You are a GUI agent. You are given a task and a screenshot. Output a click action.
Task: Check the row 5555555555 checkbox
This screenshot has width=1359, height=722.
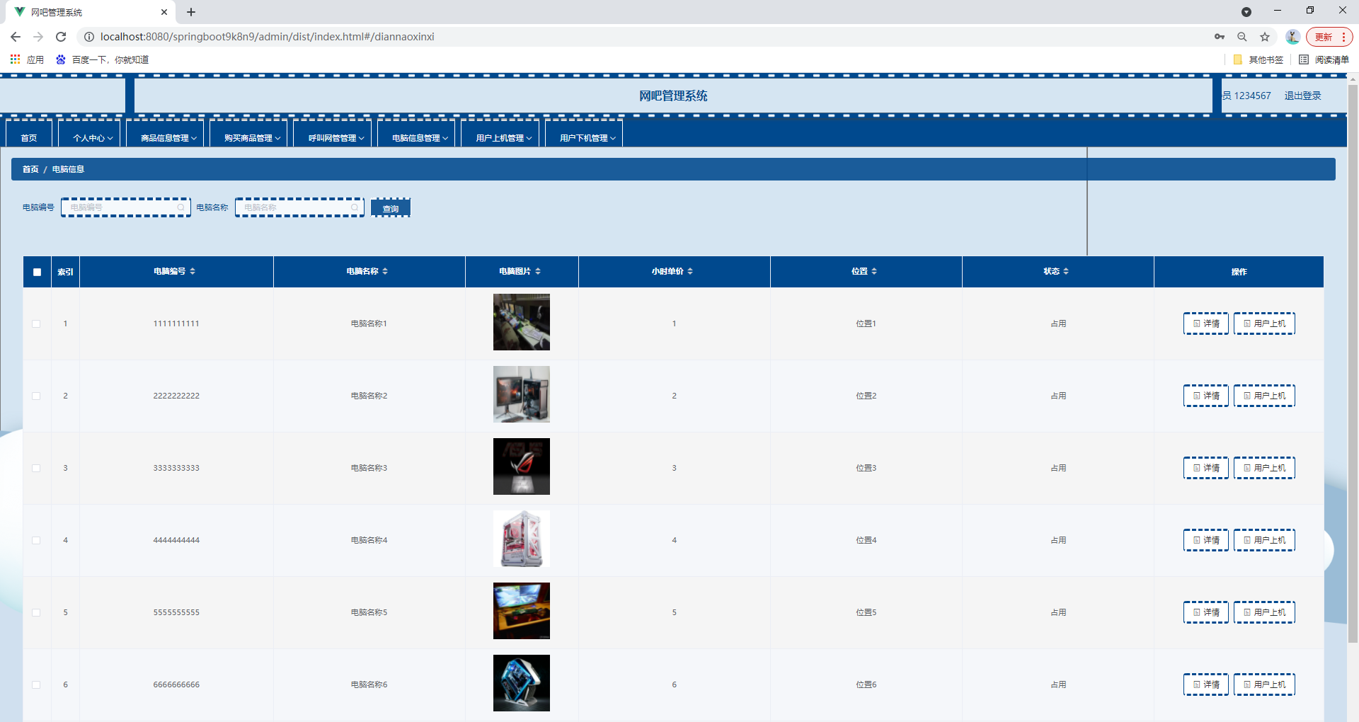[x=36, y=612]
